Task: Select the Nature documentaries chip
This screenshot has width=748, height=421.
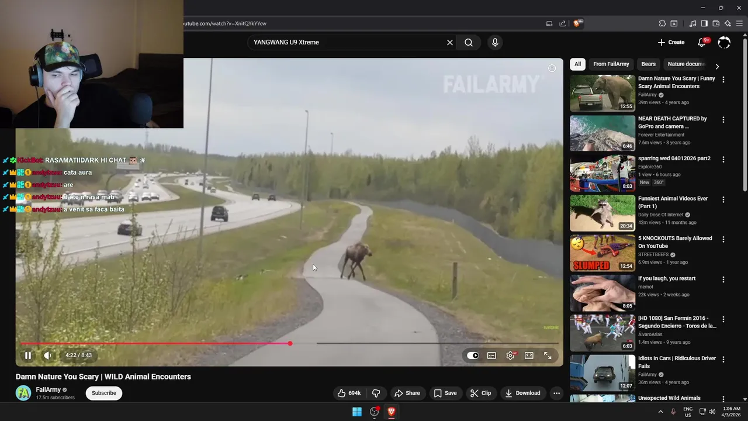Action: pyautogui.click(x=686, y=64)
